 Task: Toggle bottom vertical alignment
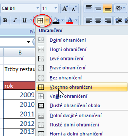(x=108, y=8)
